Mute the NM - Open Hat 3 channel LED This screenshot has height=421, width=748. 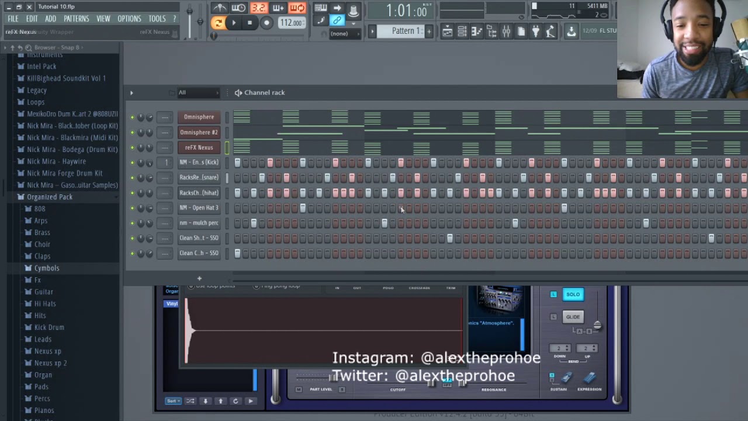132,208
